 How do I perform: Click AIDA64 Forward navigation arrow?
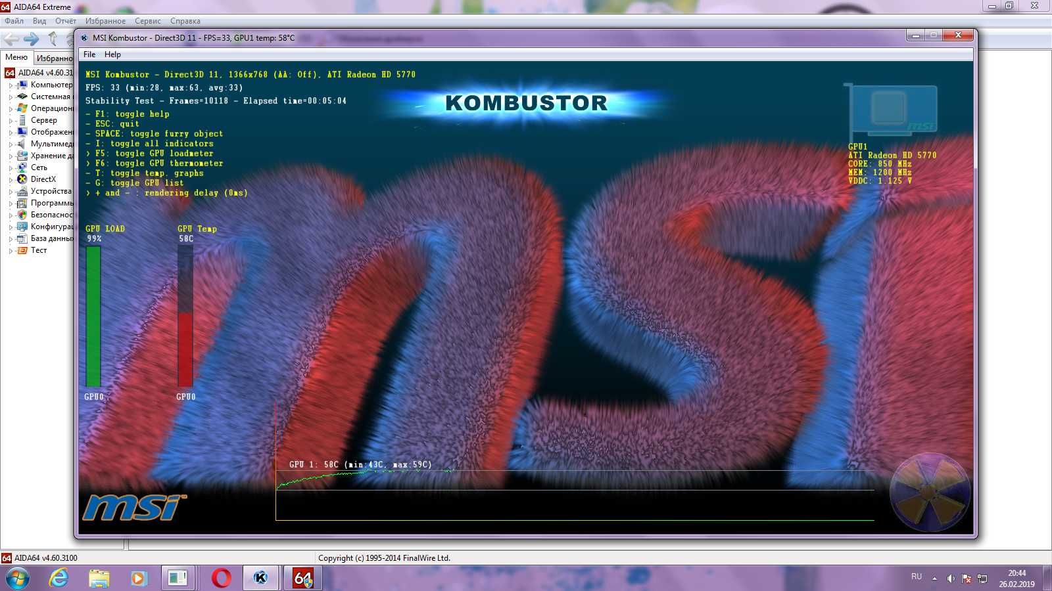pyautogui.click(x=31, y=39)
